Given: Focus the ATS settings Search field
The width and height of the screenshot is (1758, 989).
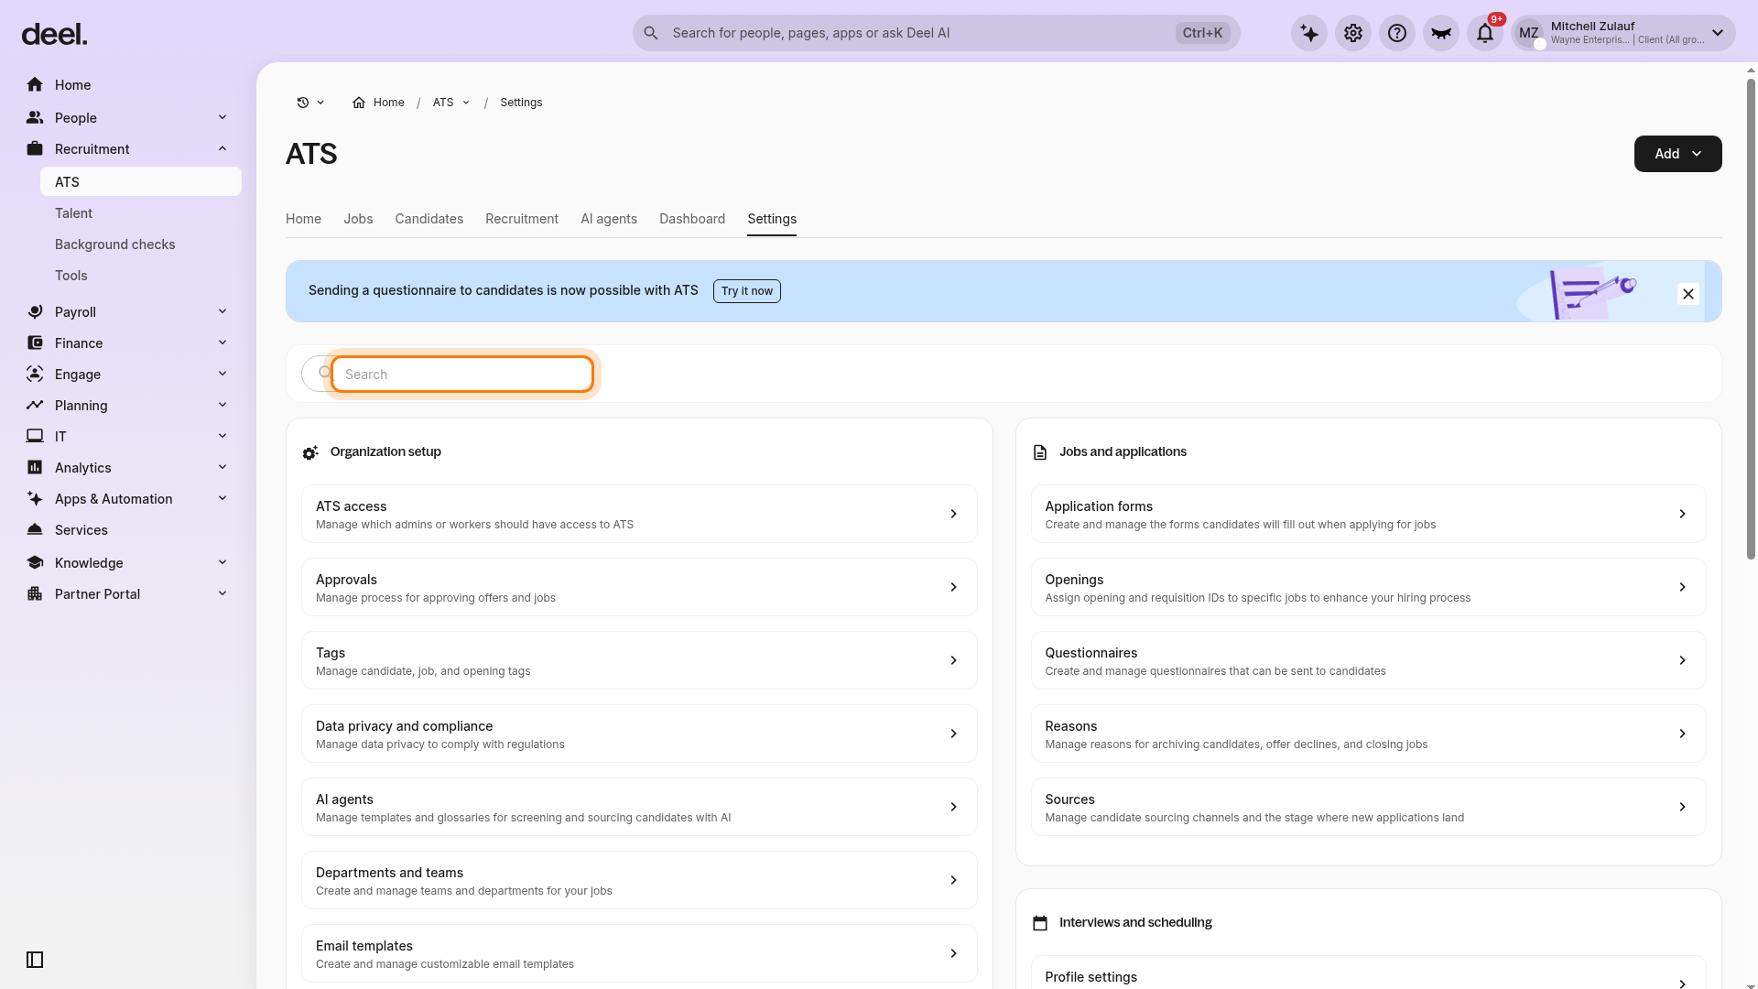Looking at the screenshot, I should tap(462, 375).
